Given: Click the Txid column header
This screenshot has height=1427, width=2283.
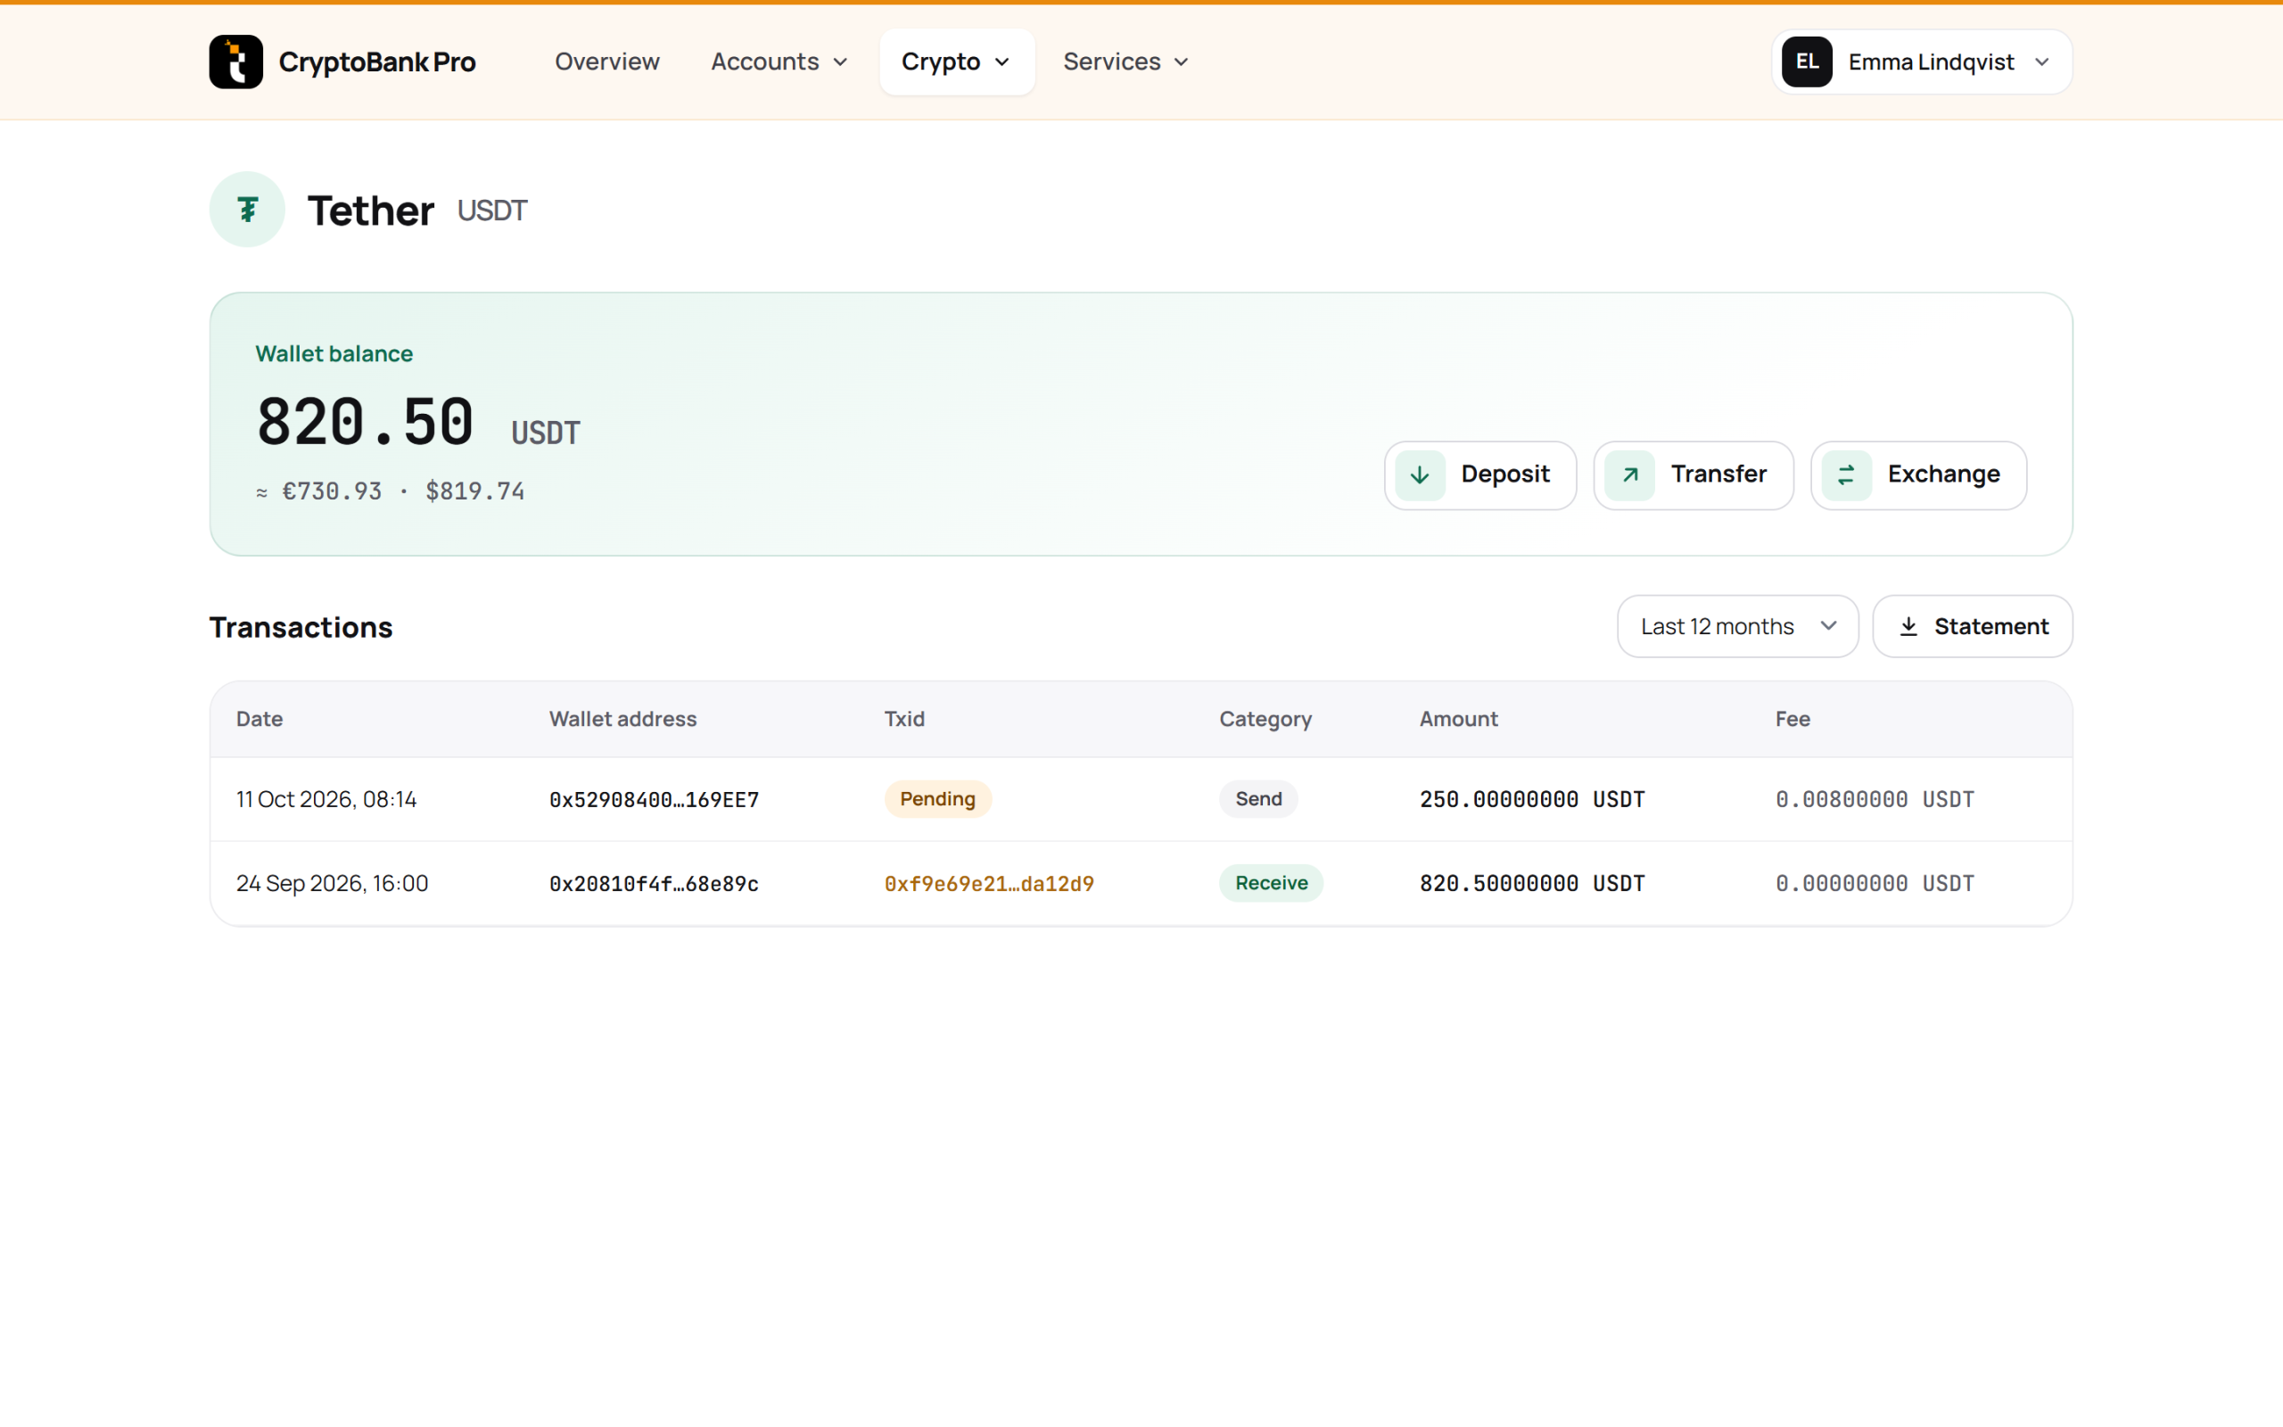Looking at the screenshot, I should pyautogui.click(x=903, y=719).
